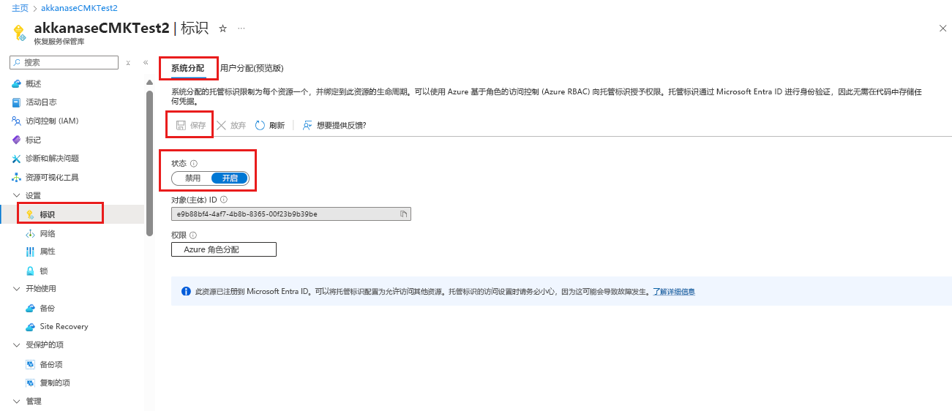Click akkanaseCMKTest2 breadcrumb link
Screen dimensions: 952x411
pyautogui.click(x=79, y=8)
